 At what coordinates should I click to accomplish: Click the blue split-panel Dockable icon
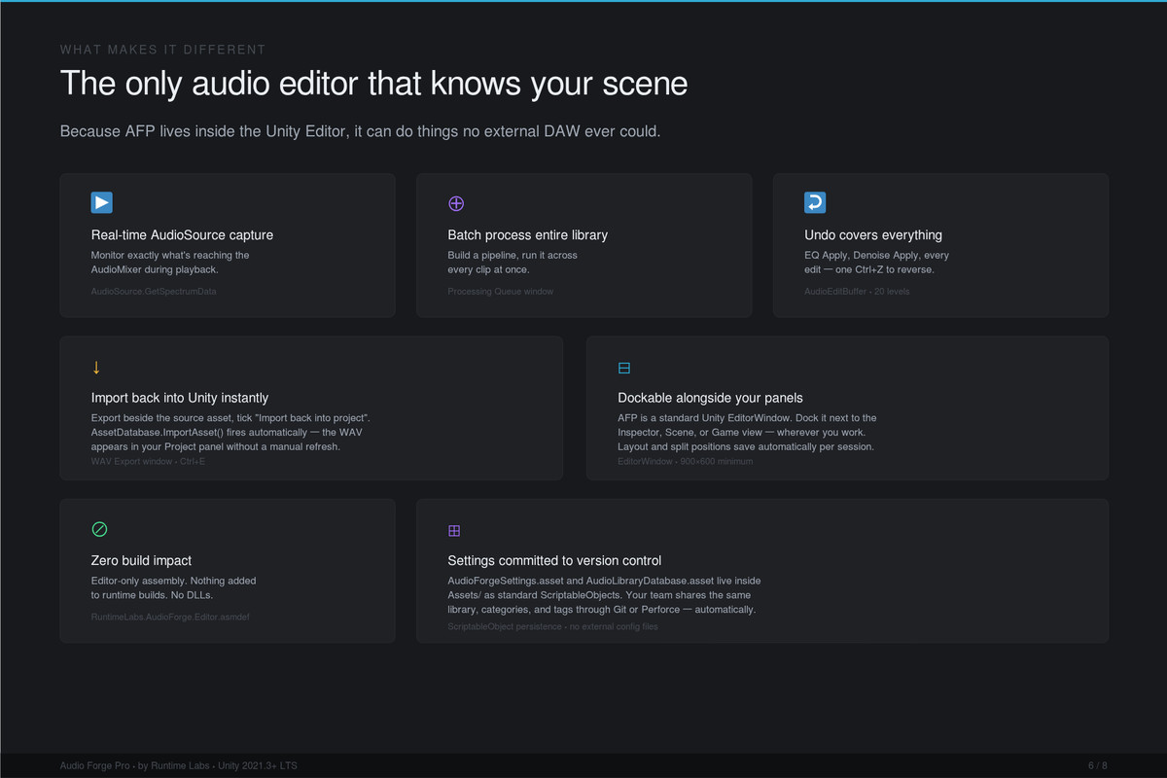click(x=624, y=368)
